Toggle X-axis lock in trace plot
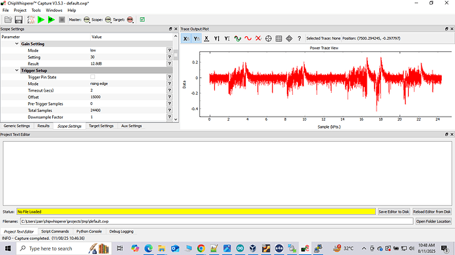Image resolution: width=455 pixels, height=255 pixels. click(186, 38)
